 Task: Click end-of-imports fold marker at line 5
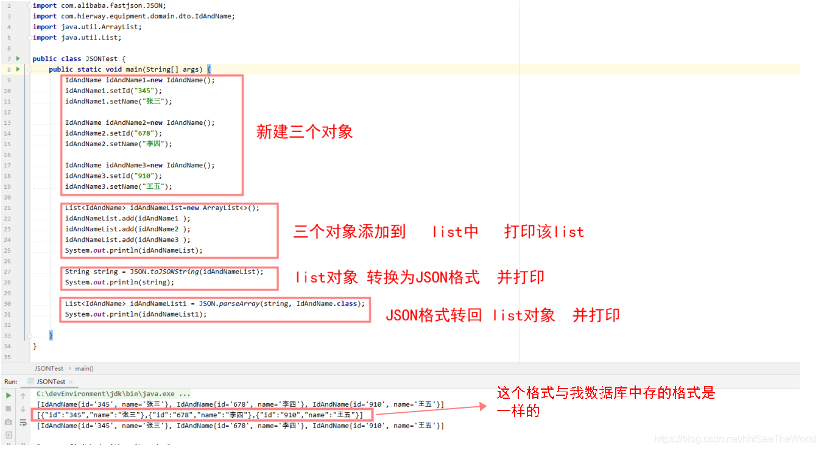pos(29,37)
